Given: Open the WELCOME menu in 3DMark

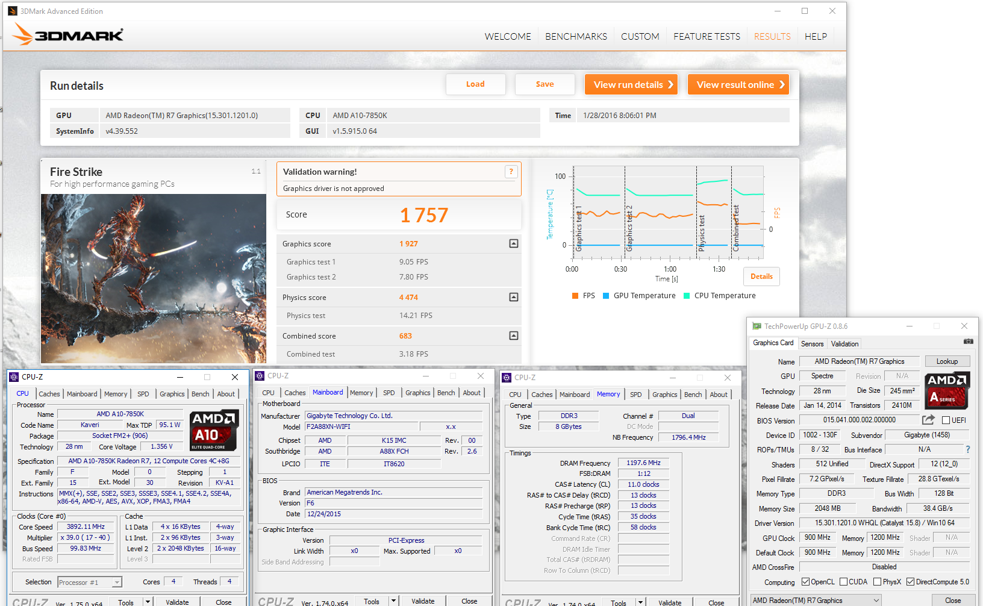Looking at the screenshot, I should click(508, 37).
